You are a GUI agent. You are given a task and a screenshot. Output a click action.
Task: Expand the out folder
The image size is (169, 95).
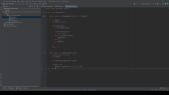click(5, 12)
